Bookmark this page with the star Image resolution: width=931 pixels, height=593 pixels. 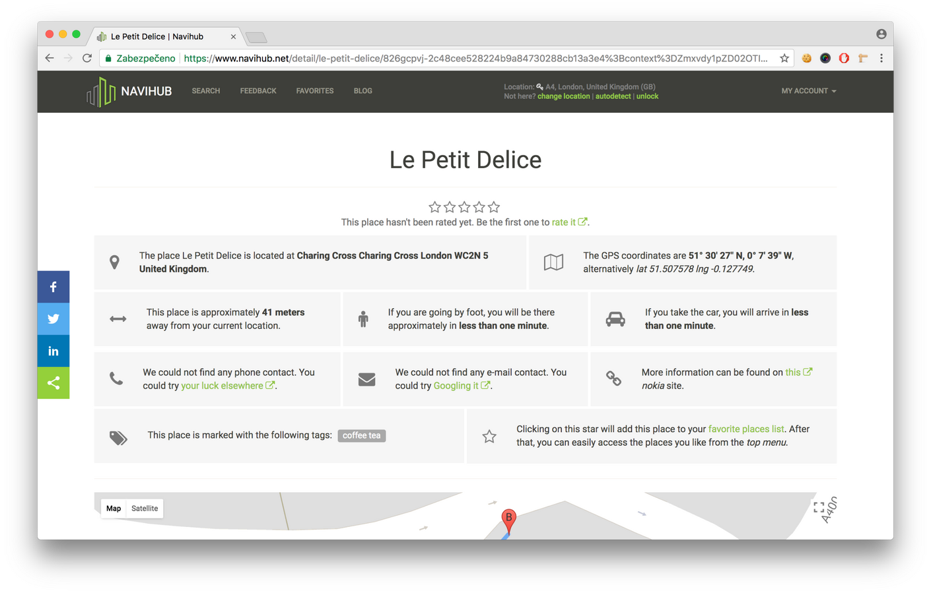(x=784, y=58)
